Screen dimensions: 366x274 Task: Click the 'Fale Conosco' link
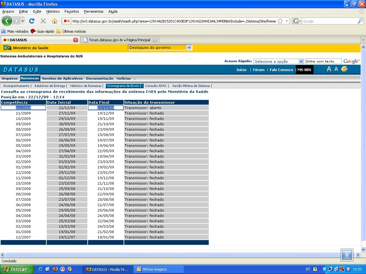click(281, 70)
